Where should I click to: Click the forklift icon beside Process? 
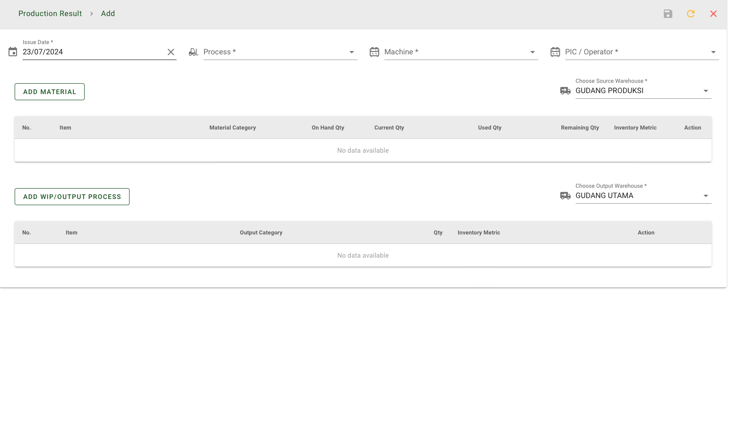click(193, 52)
